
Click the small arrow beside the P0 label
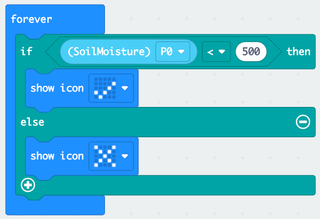click(181, 51)
